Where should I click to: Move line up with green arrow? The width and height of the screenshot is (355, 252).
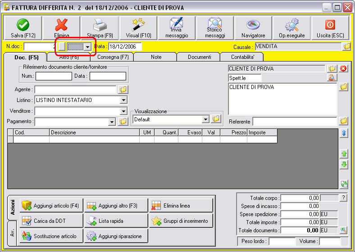[344, 154]
